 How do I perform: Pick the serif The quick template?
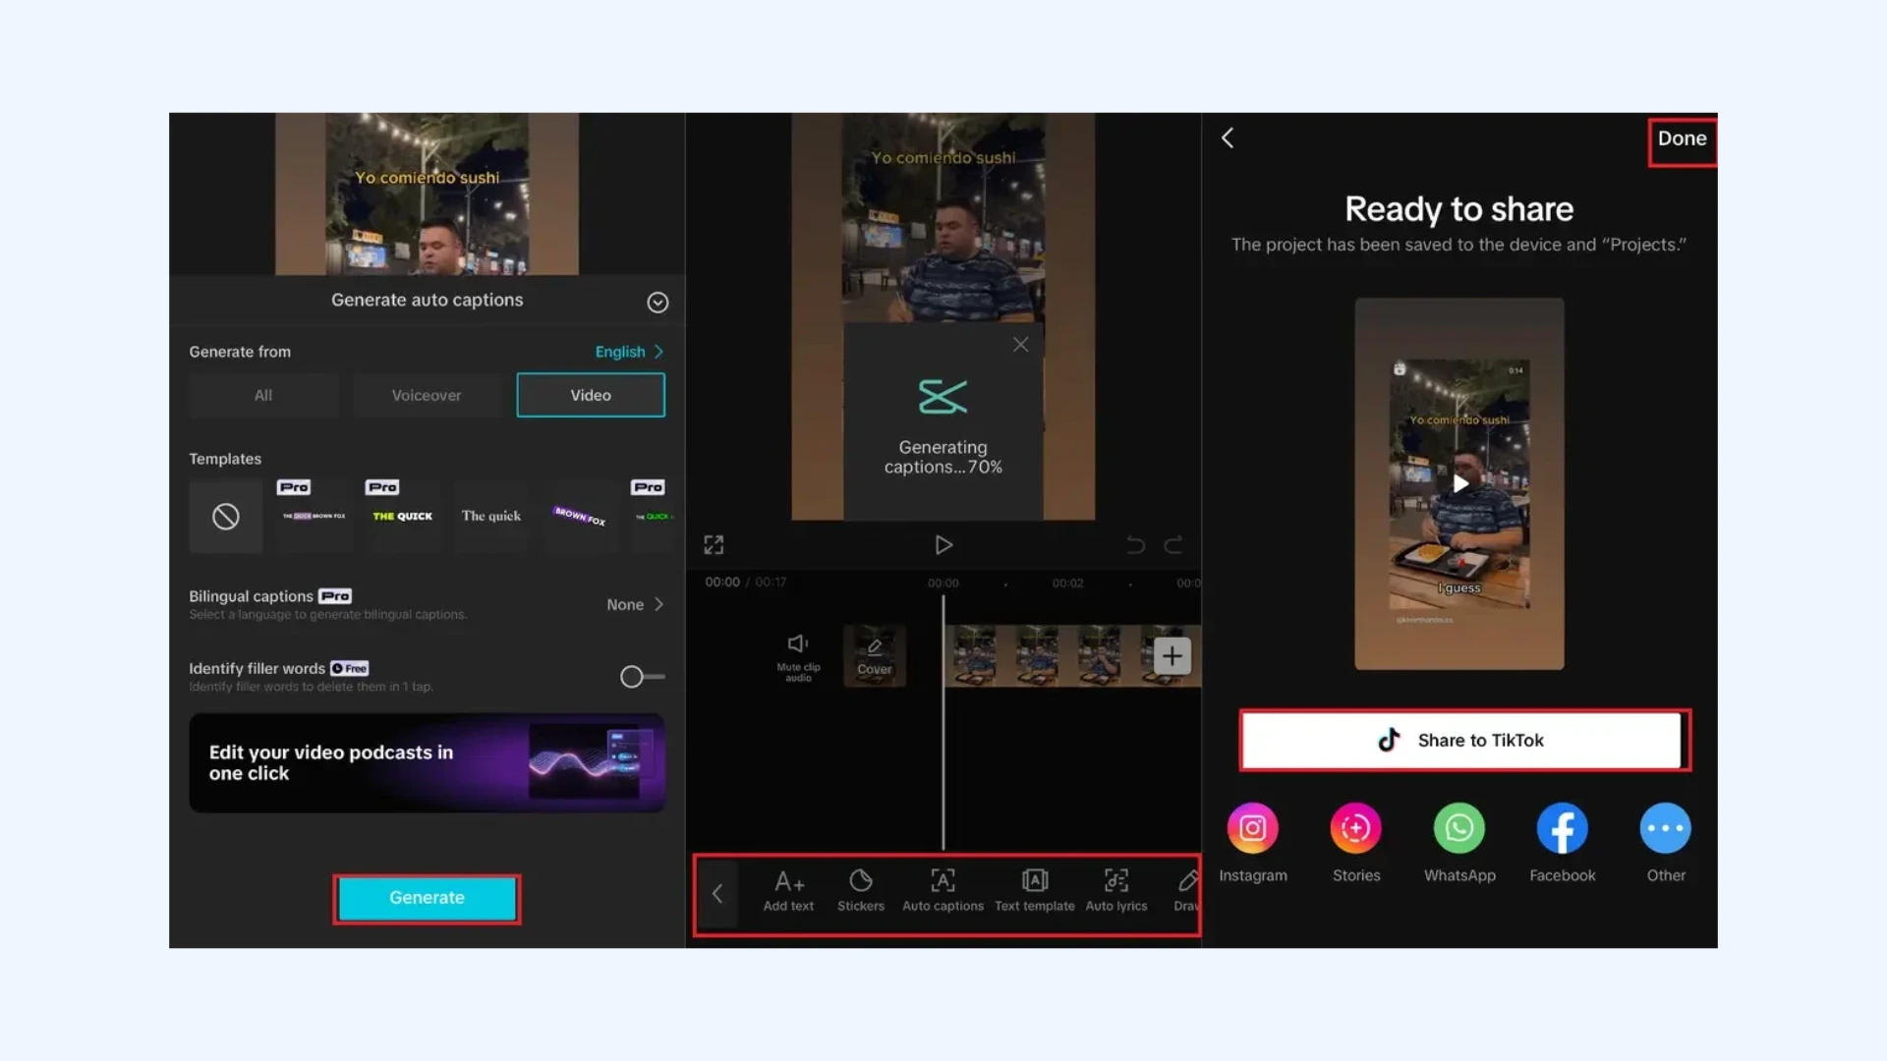click(491, 516)
